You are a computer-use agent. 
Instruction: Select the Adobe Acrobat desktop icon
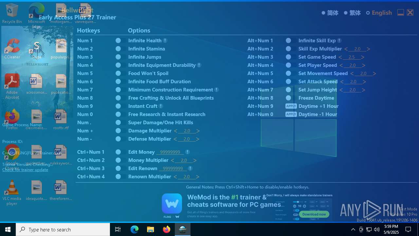[x=12, y=87]
